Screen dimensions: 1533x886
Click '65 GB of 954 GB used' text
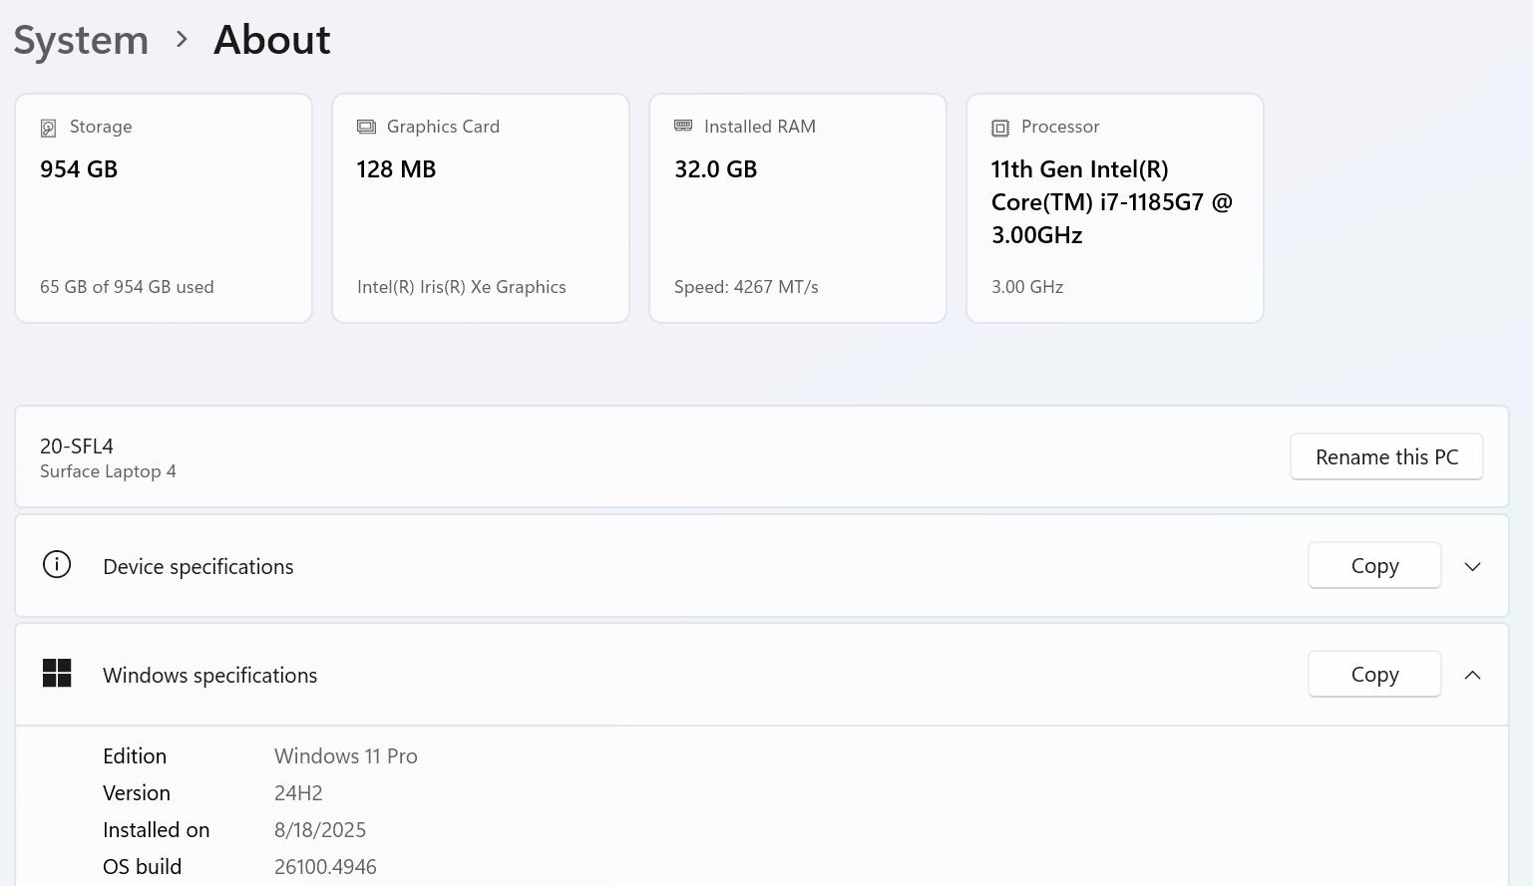(x=127, y=287)
